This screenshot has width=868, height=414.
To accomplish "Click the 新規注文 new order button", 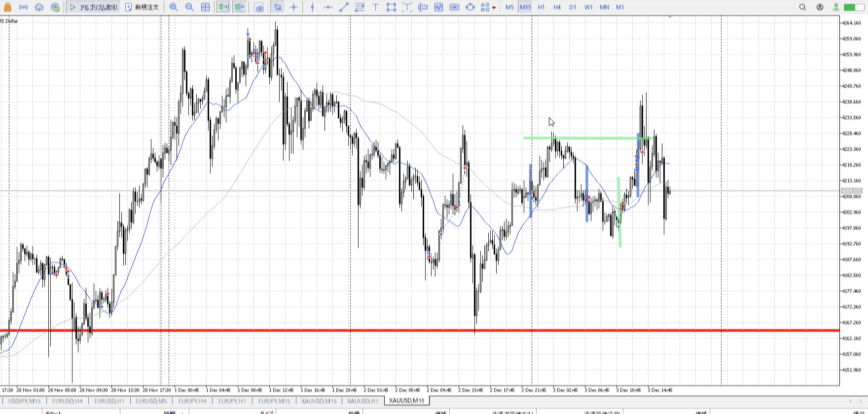I will point(142,7).
